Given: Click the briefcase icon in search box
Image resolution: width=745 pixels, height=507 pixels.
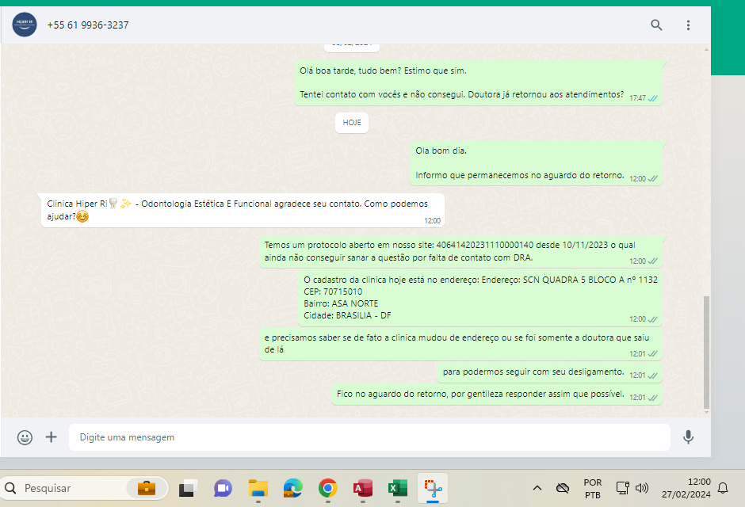Looking at the screenshot, I should coord(147,488).
